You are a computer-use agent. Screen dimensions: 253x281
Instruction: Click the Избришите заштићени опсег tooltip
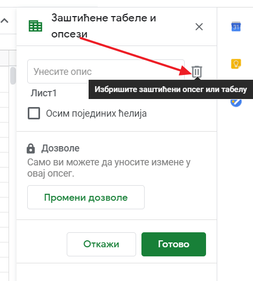(171, 89)
